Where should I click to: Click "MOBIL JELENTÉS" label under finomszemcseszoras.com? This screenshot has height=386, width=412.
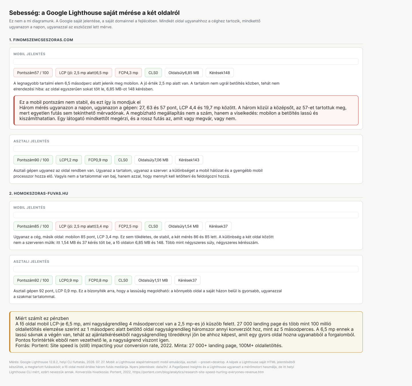point(29,54)
